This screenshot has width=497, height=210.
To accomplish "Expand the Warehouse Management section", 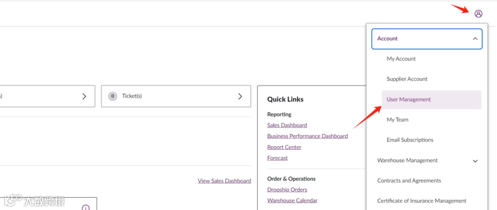I will tap(475, 161).
